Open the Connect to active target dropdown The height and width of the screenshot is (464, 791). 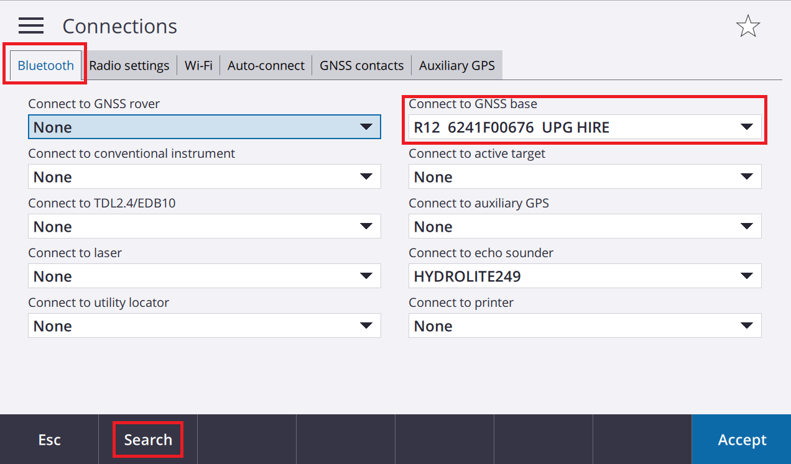[x=585, y=176]
